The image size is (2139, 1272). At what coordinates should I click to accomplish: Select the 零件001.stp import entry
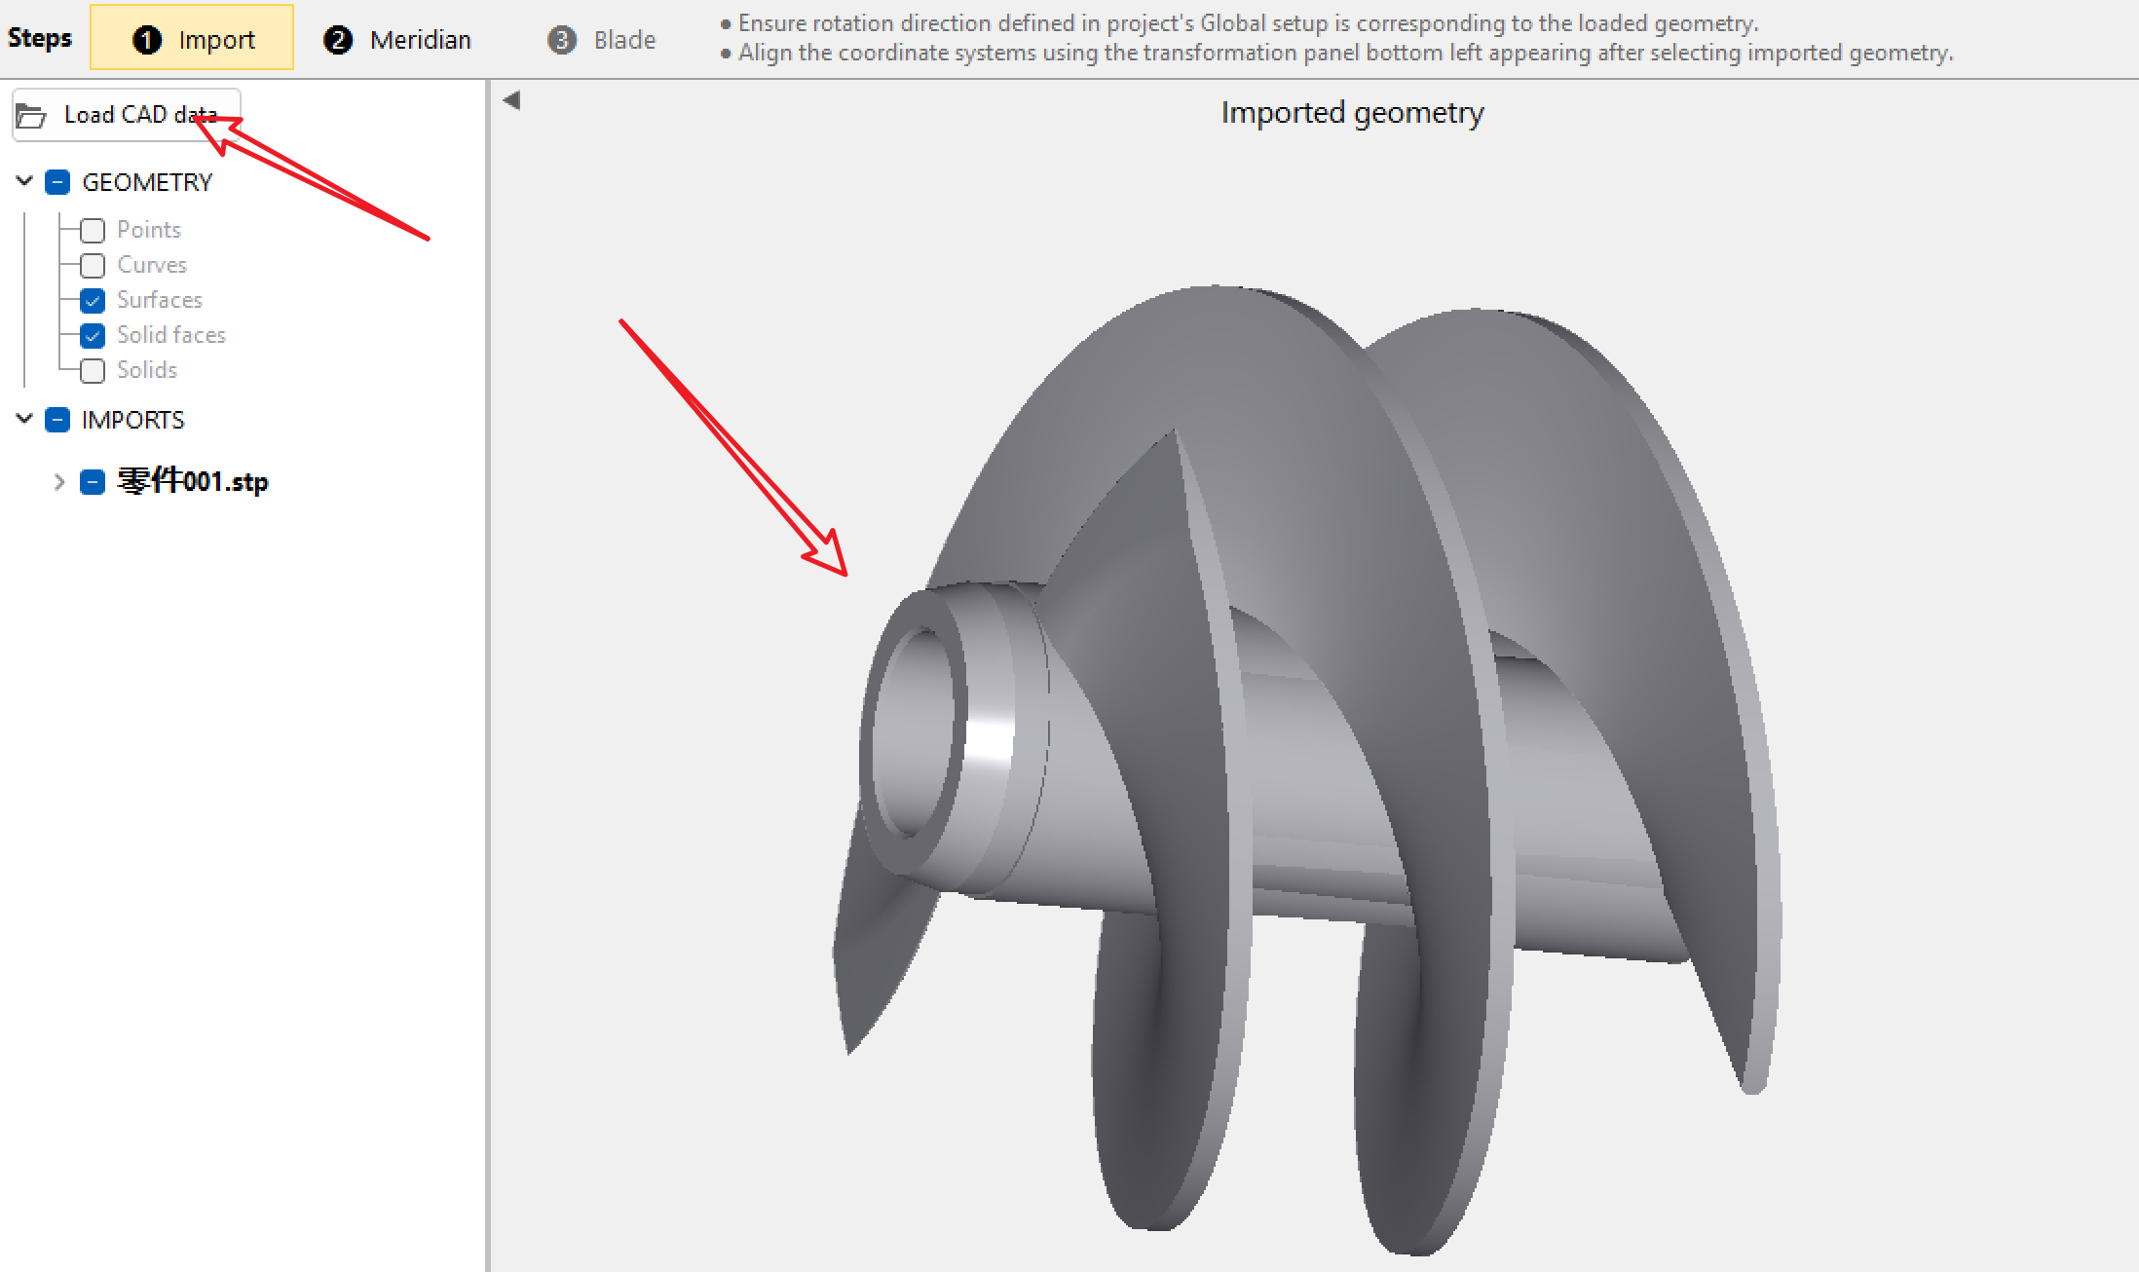point(193,482)
